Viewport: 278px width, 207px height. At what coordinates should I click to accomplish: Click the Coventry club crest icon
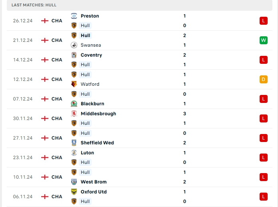[74, 55]
